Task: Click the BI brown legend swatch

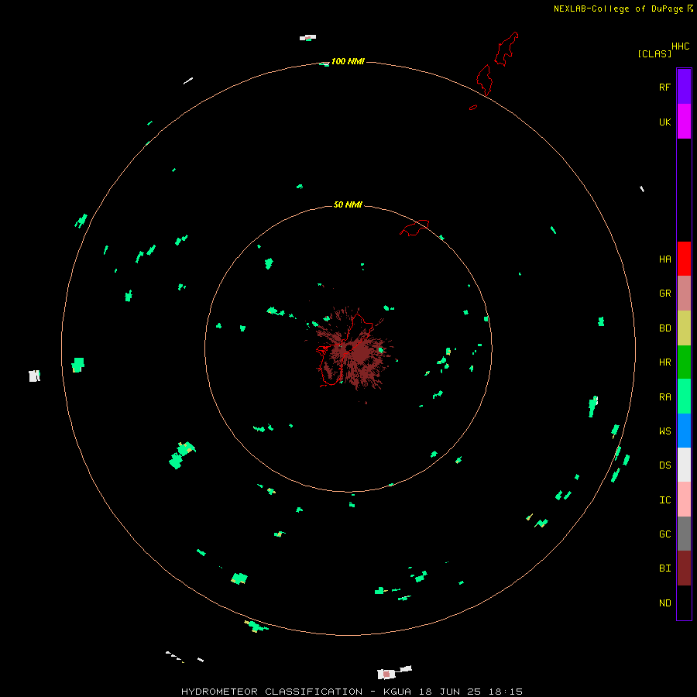Action: coord(684,568)
